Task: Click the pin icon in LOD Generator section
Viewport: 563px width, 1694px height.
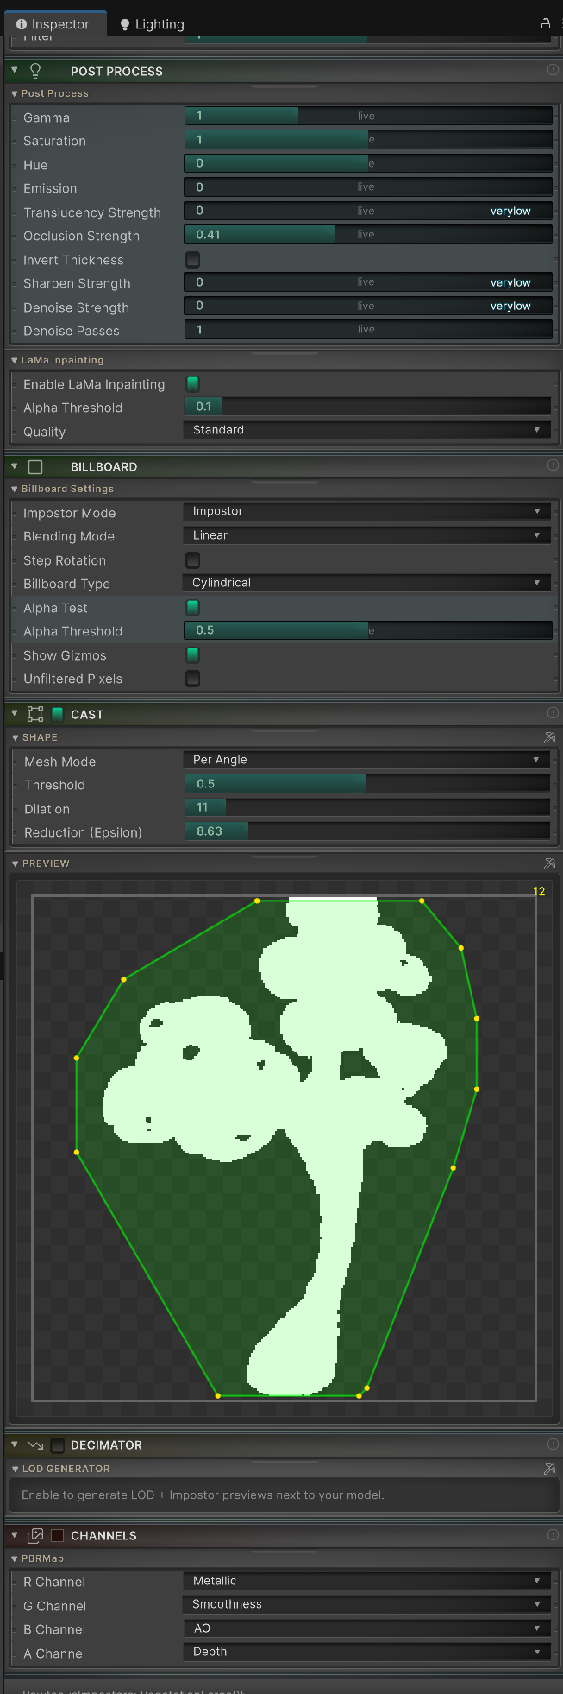Action: tap(549, 1469)
